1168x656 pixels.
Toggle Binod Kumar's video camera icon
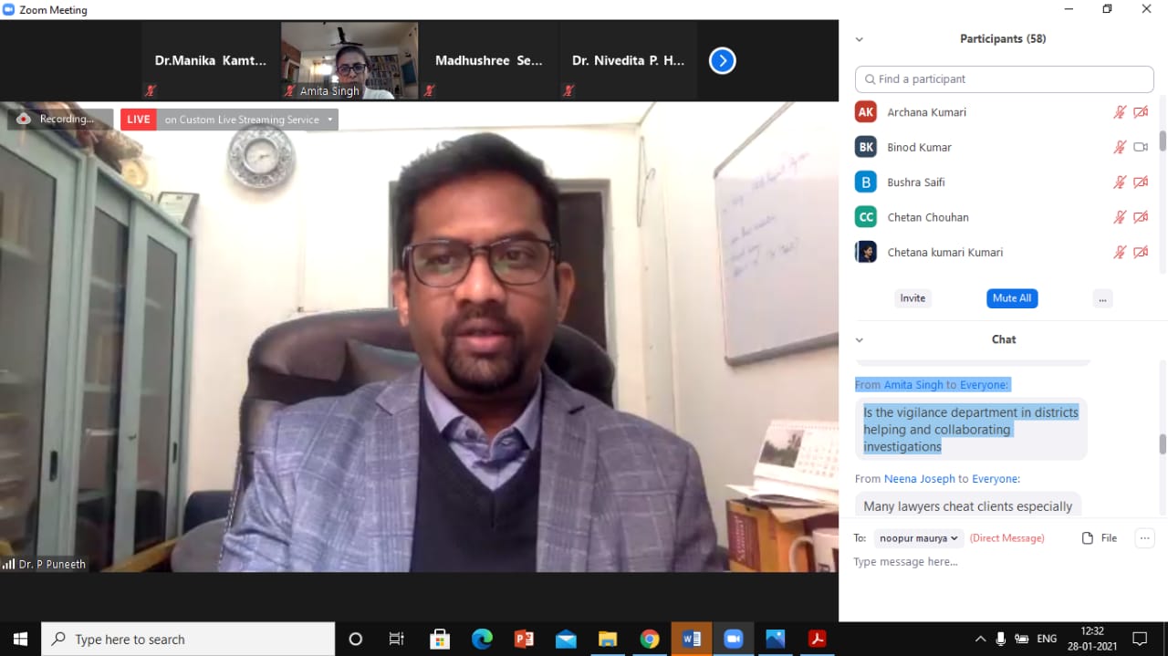(1141, 147)
